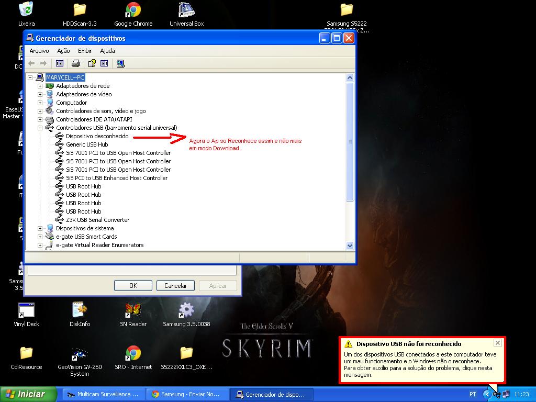
Task: Click the USB balloon message for help
Action: tap(420, 365)
